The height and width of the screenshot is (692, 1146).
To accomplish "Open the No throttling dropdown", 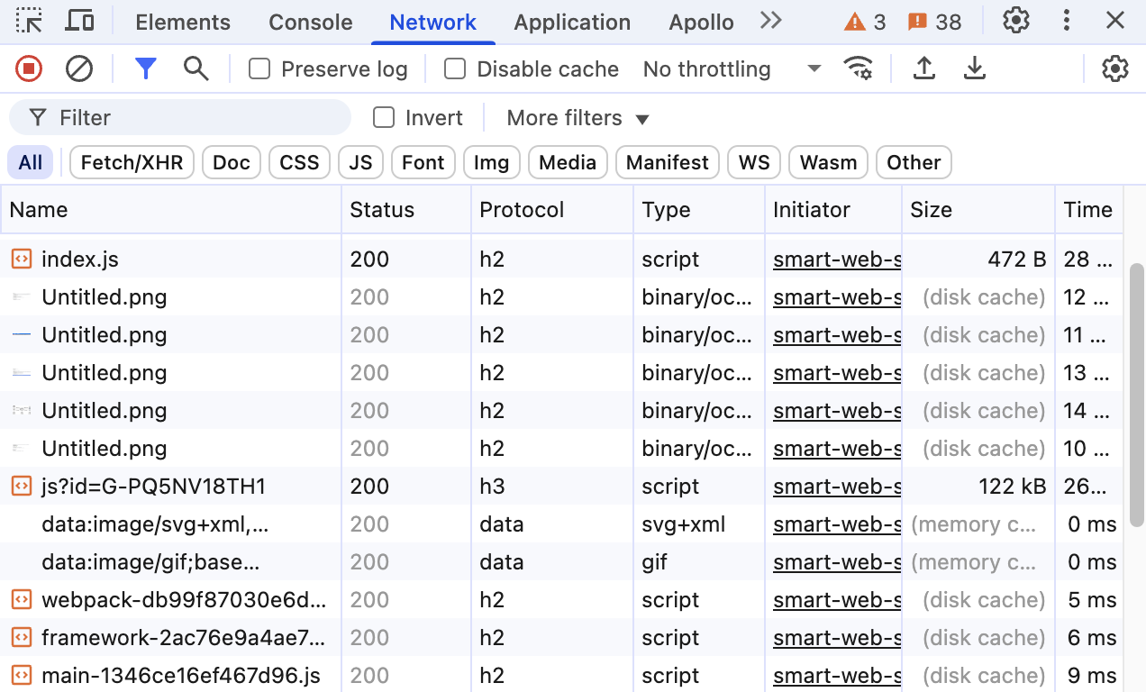I will (732, 68).
